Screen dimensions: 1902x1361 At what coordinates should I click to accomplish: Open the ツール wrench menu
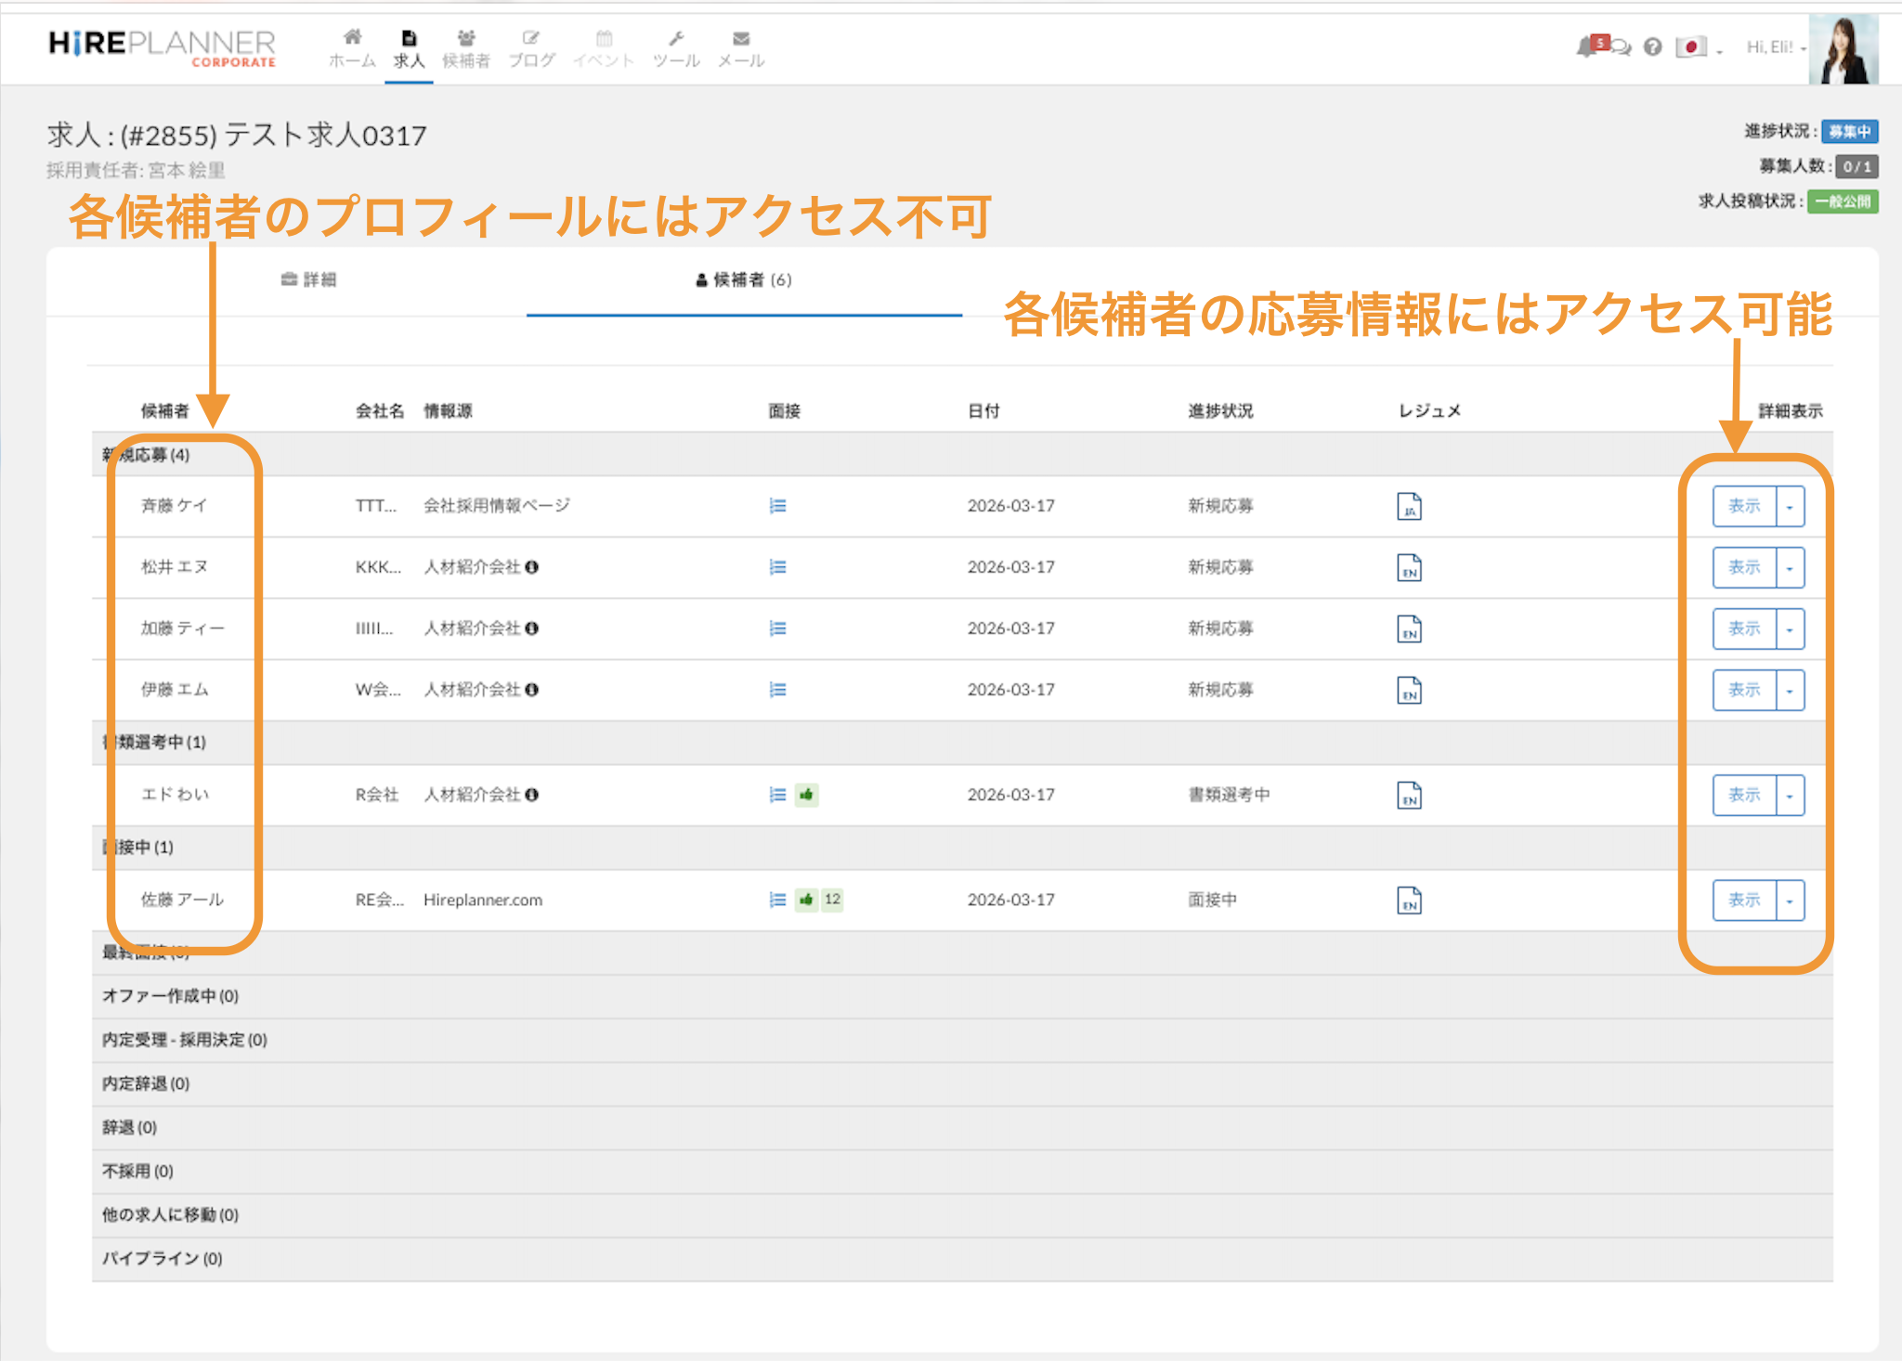point(675,47)
